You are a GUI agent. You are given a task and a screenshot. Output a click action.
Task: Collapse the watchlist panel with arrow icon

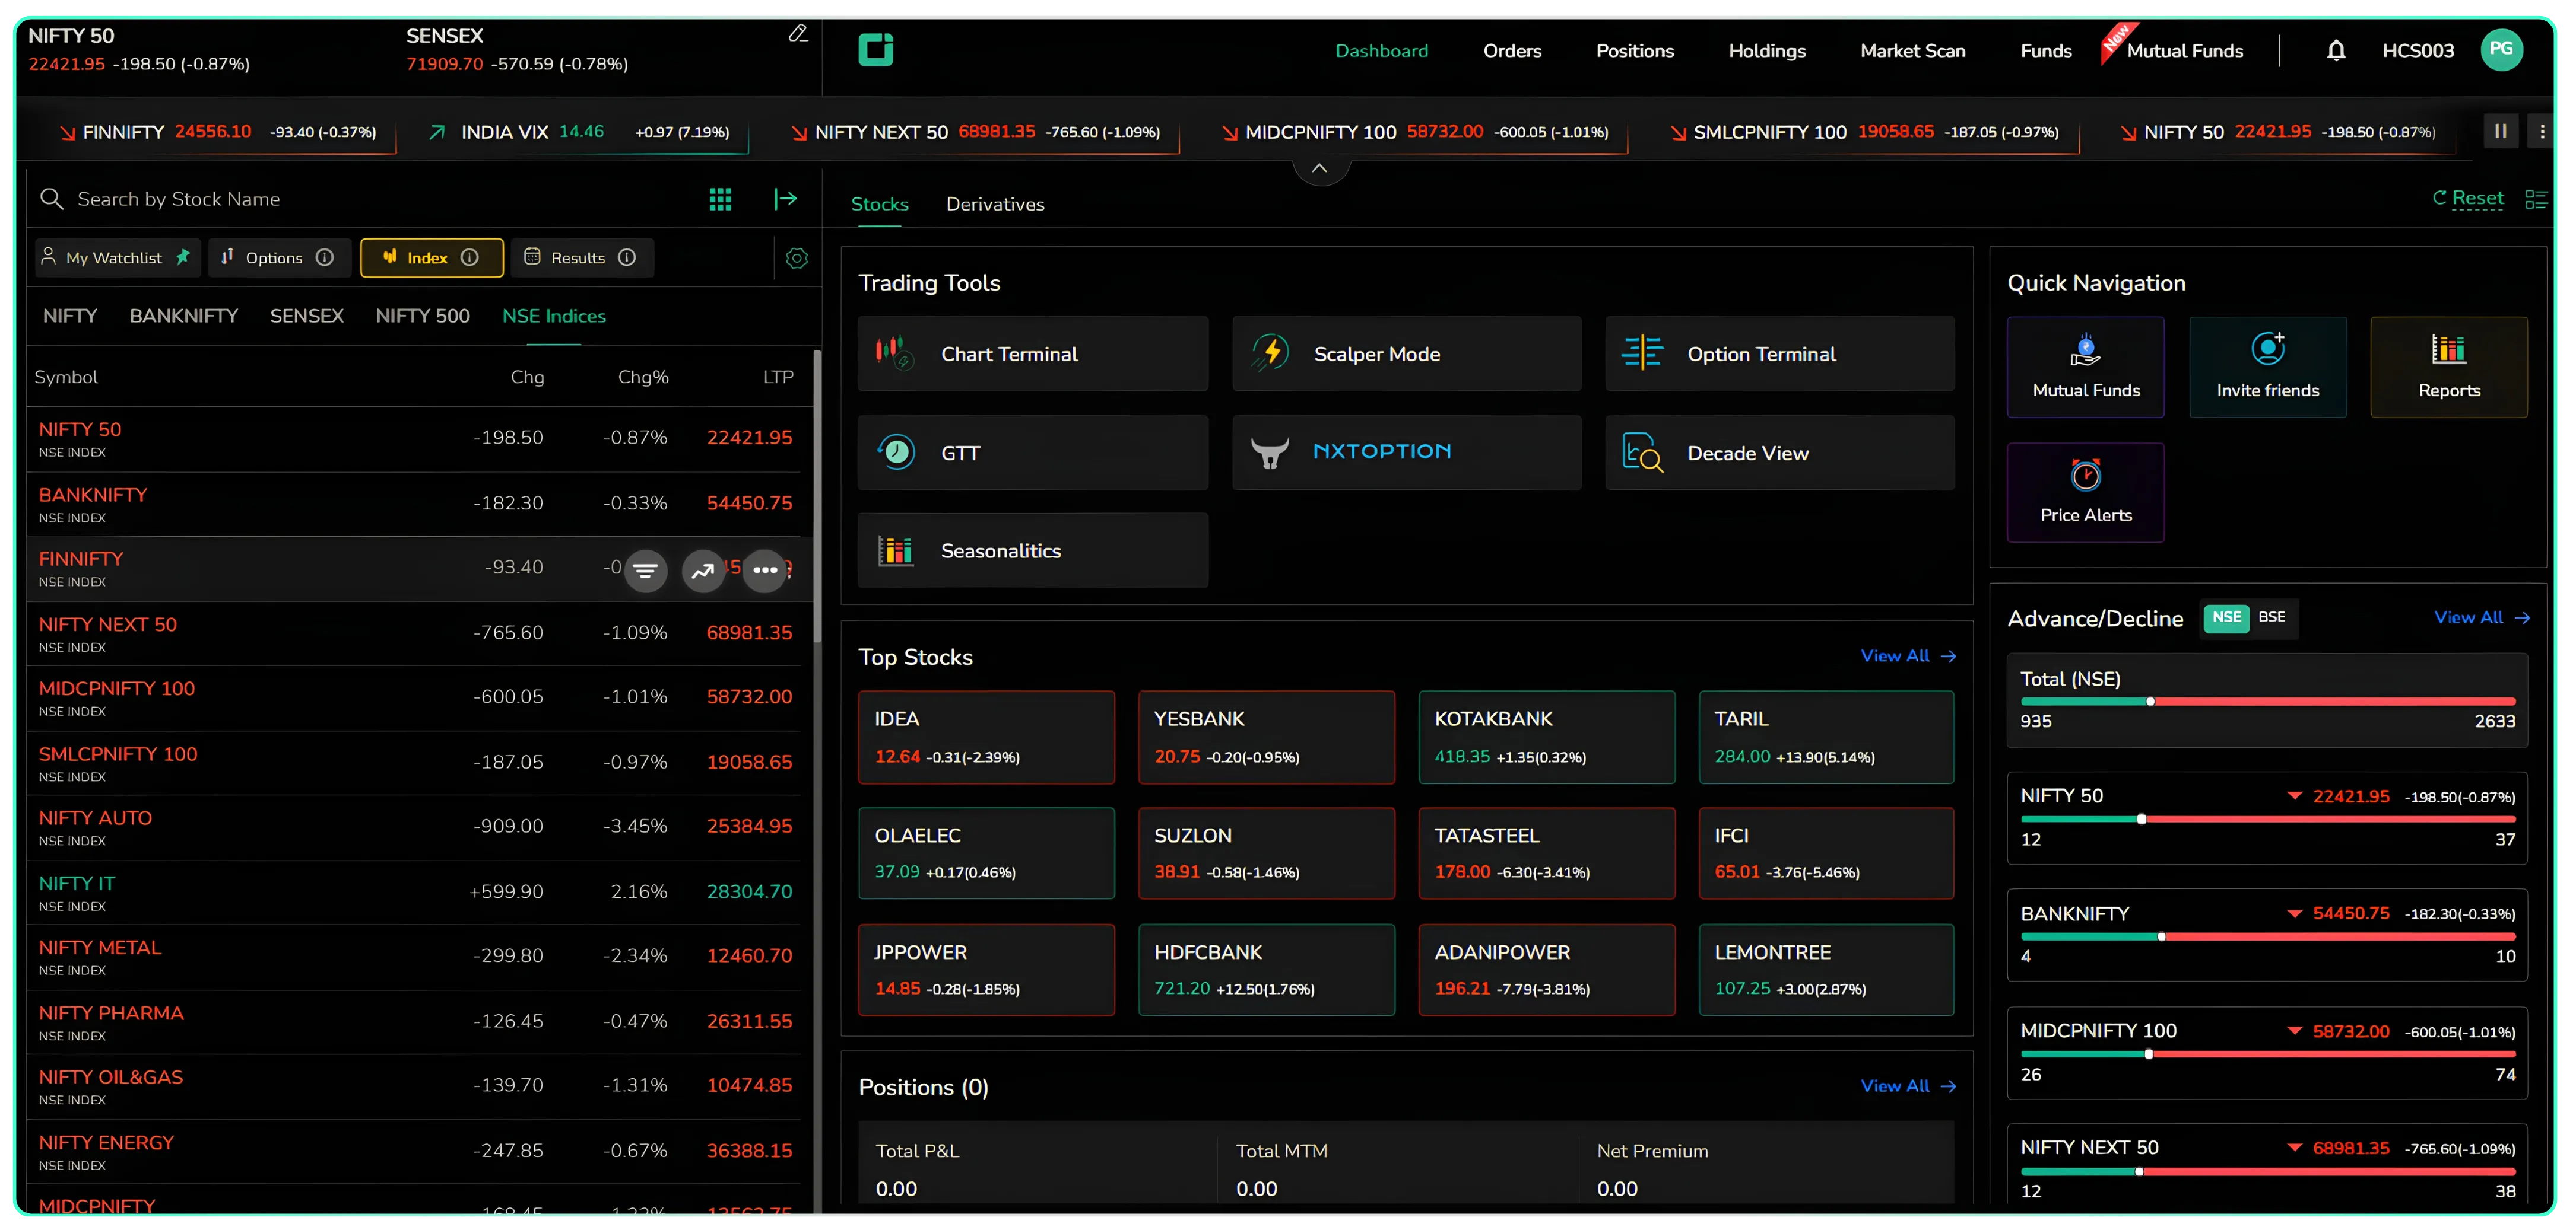point(785,199)
